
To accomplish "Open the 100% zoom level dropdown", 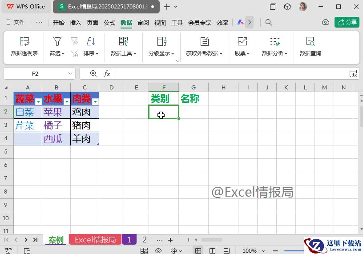I will tap(263, 251).
